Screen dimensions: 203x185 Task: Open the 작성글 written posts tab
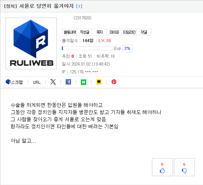point(85,32)
